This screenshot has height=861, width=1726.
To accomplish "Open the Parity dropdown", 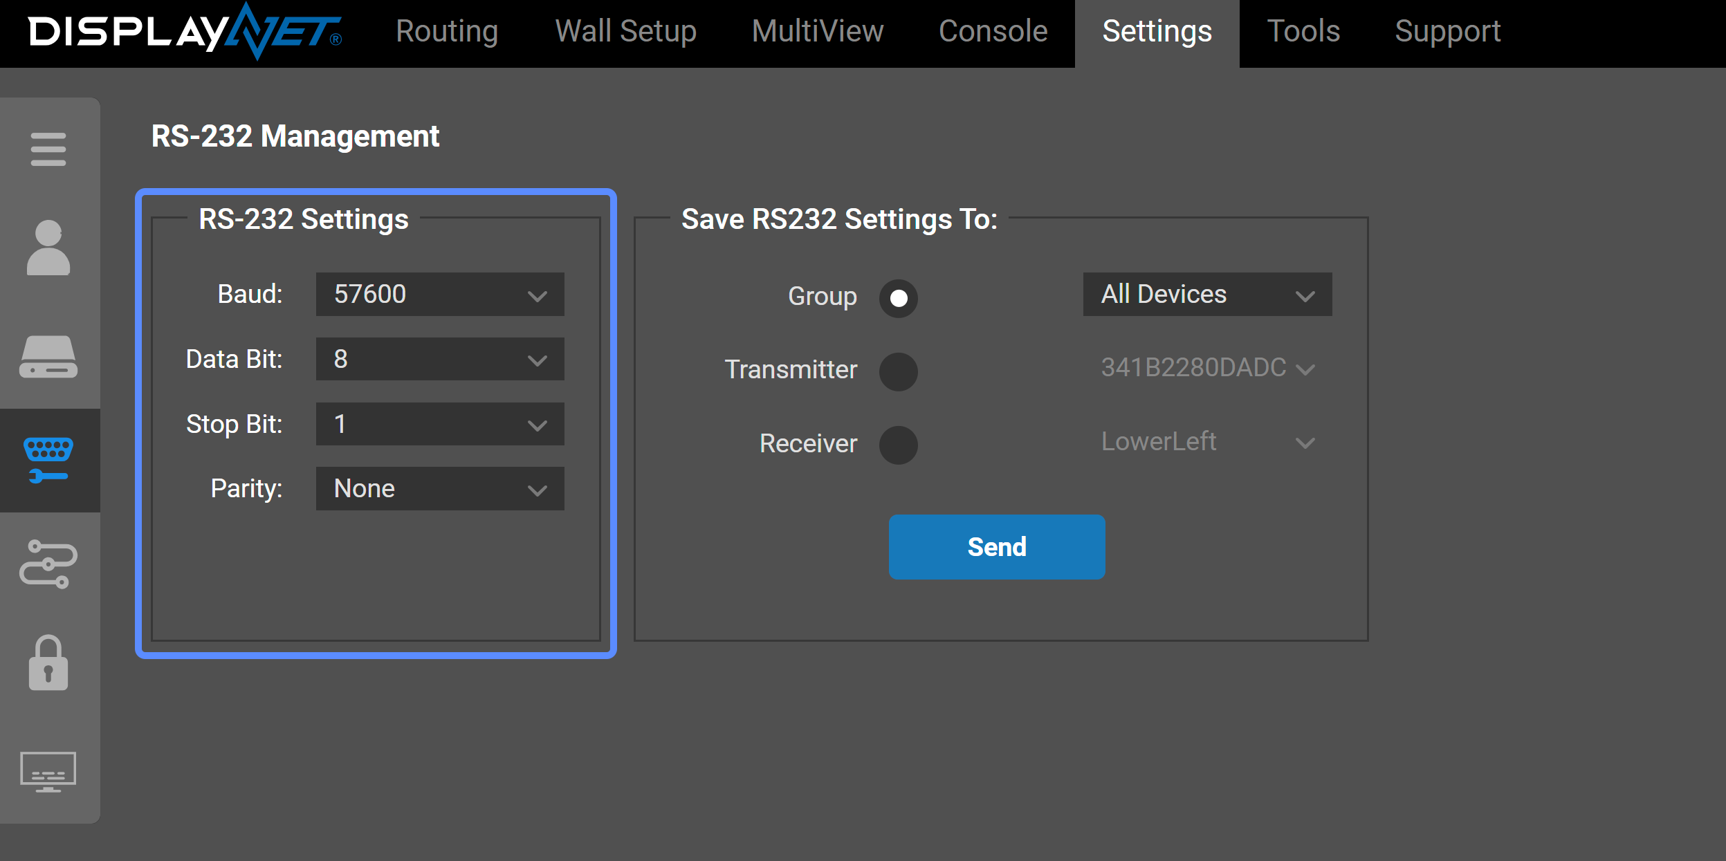I will pos(440,489).
